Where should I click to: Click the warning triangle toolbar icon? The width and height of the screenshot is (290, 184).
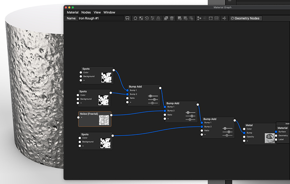pos(158,18)
